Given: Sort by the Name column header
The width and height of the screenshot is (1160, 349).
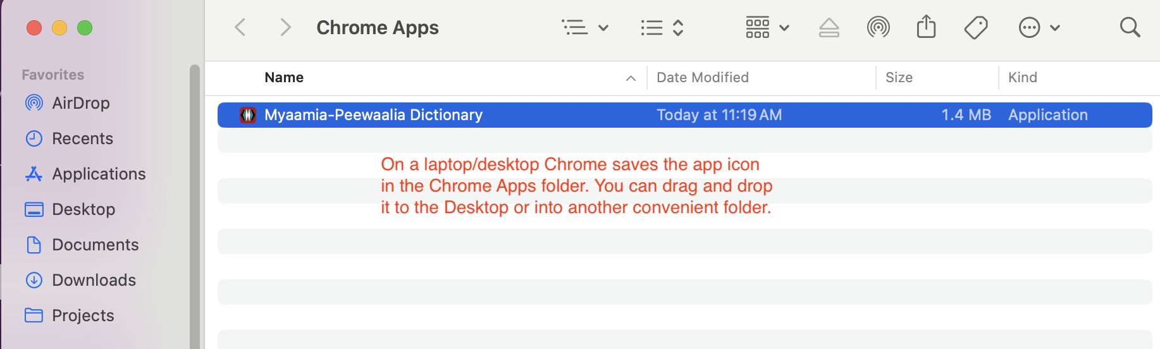Looking at the screenshot, I should click(284, 77).
